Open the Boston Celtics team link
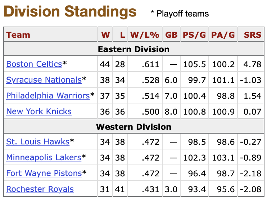This screenshot has height=199, width=267. pos(34,64)
